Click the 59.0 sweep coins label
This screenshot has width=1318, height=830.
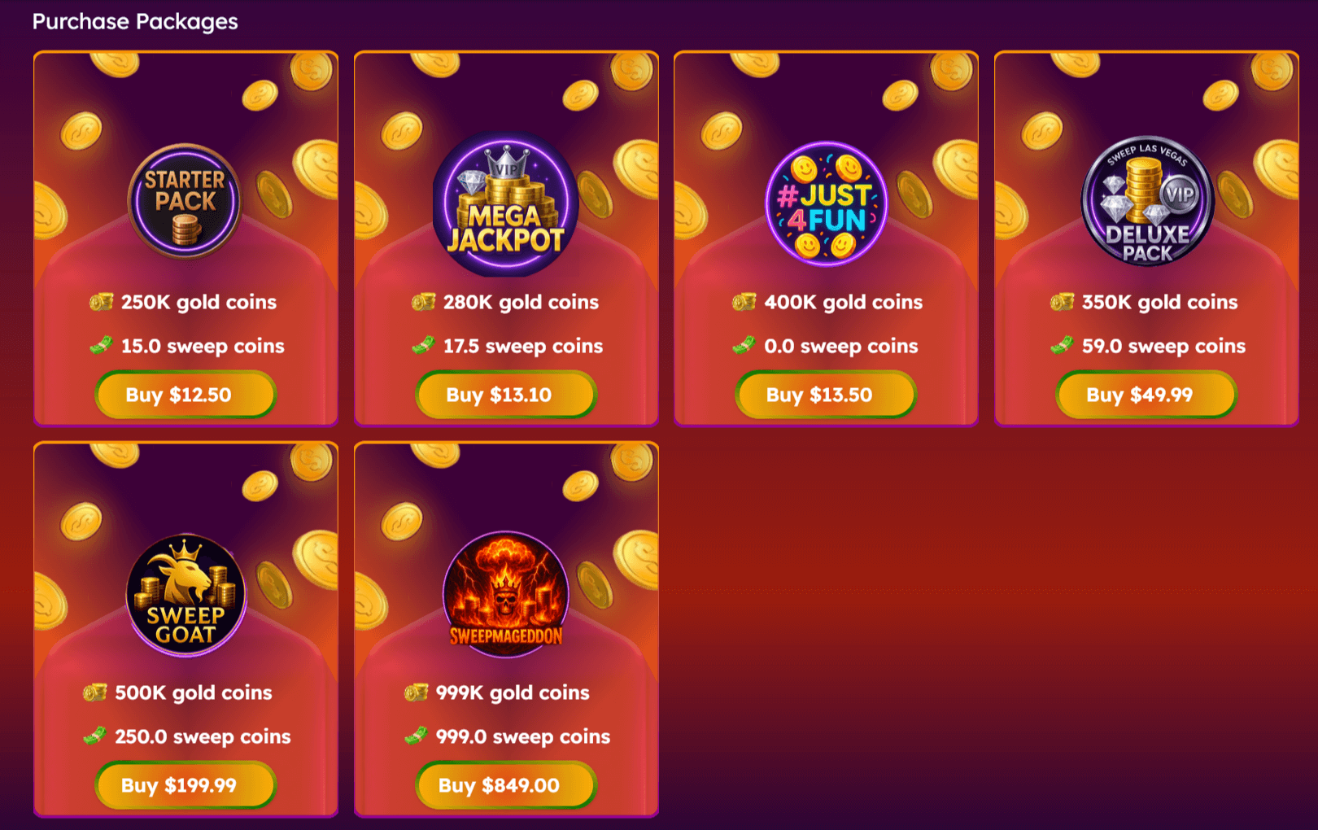tap(1163, 346)
